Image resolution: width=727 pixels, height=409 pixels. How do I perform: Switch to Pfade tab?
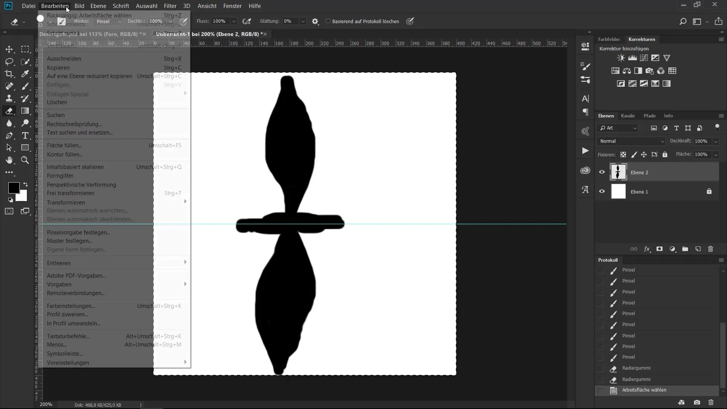tap(649, 116)
